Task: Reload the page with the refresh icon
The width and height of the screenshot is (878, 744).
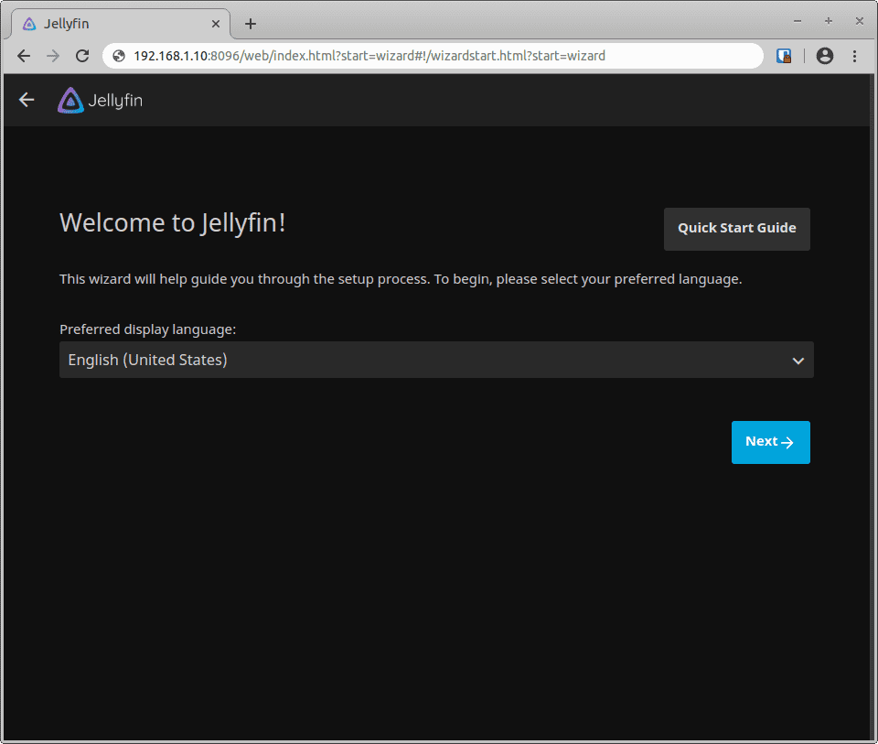Action: (82, 56)
